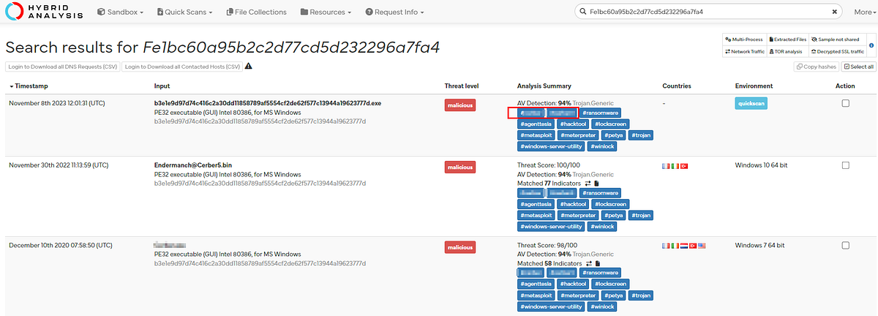Toggle the Select all checkbox button
The width and height of the screenshot is (878, 316).
[858, 67]
